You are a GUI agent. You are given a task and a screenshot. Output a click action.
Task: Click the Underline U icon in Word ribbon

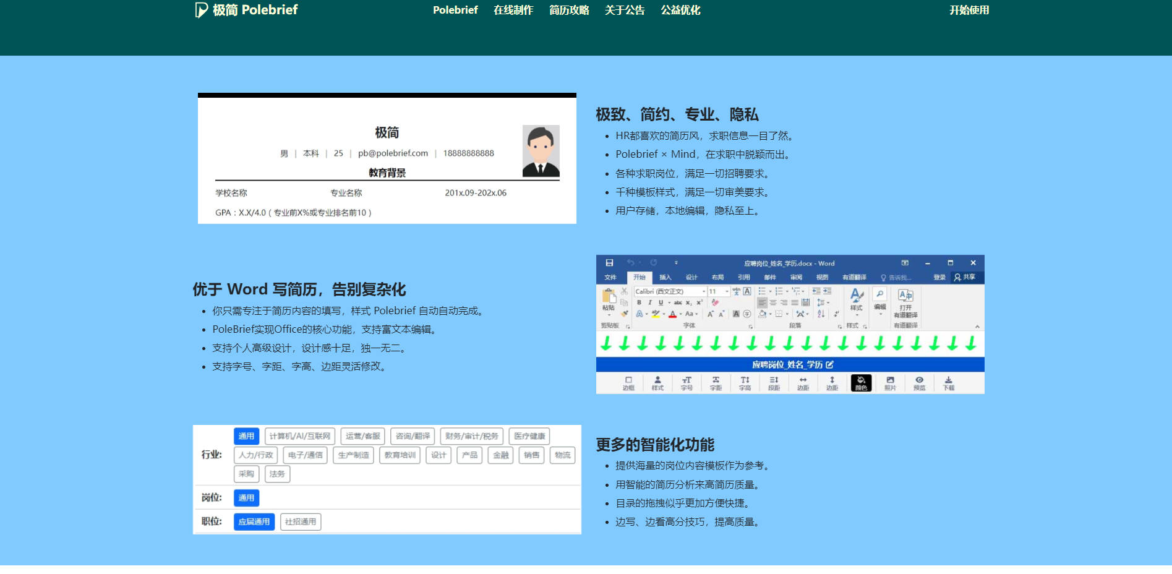661,302
